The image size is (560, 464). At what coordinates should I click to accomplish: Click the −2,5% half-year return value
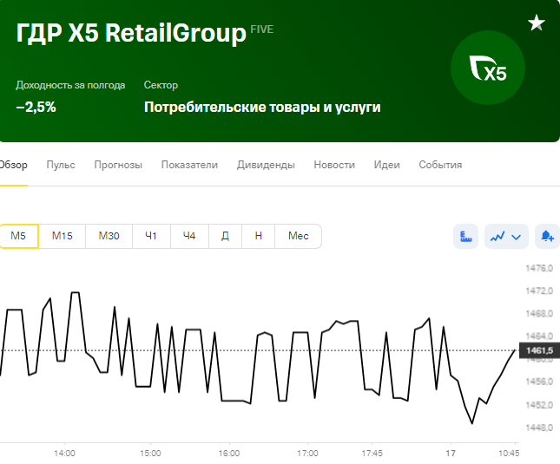[x=36, y=107]
